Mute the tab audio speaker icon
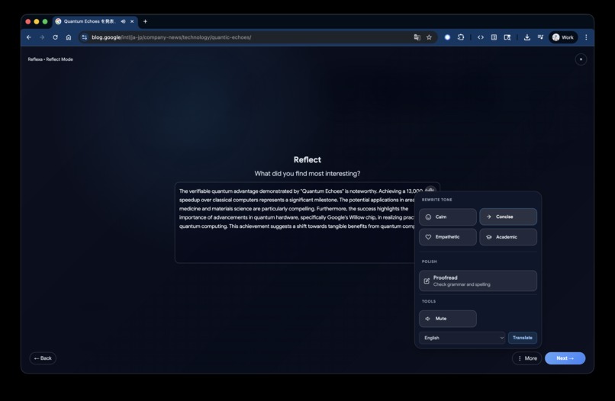This screenshot has width=615, height=401. tap(123, 21)
